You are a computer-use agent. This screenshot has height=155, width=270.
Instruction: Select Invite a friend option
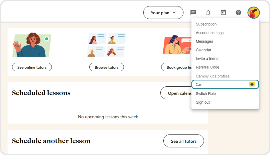point(207,59)
